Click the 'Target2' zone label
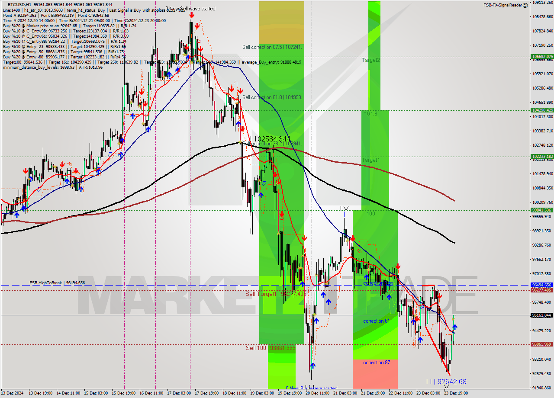Image resolution: width=554 pixels, height=398 pixels. [371, 60]
